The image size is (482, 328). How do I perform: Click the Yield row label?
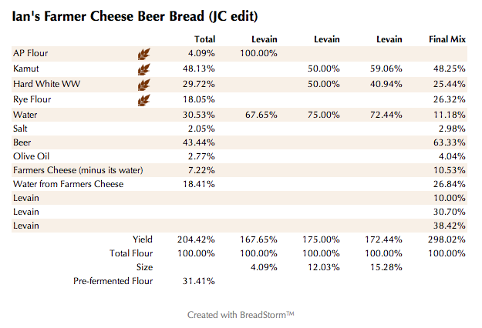point(143,239)
